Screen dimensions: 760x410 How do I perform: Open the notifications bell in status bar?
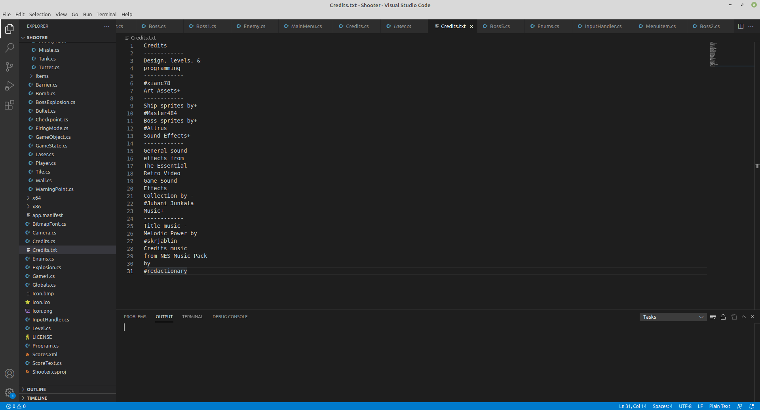click(751, 406)
